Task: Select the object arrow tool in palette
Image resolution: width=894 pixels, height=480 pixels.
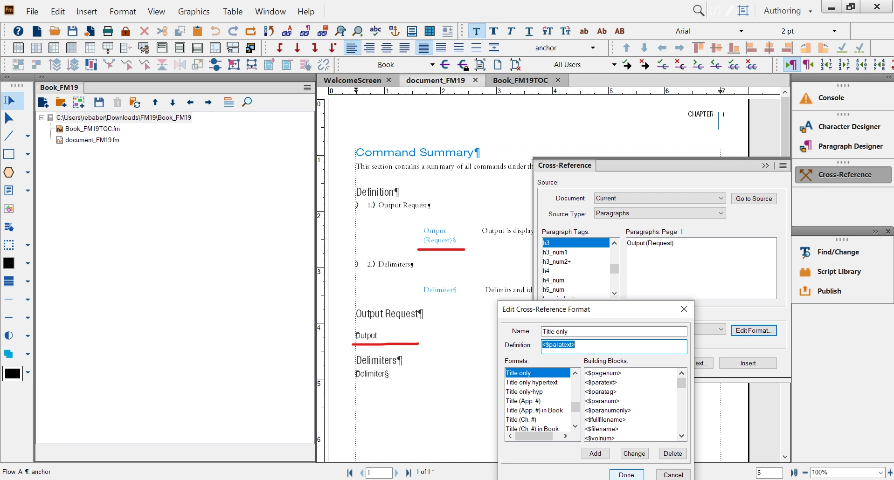Action: click(9, 118)
